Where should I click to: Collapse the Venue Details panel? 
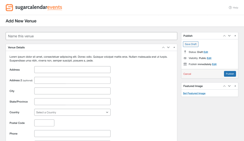(x=174, y=47)
